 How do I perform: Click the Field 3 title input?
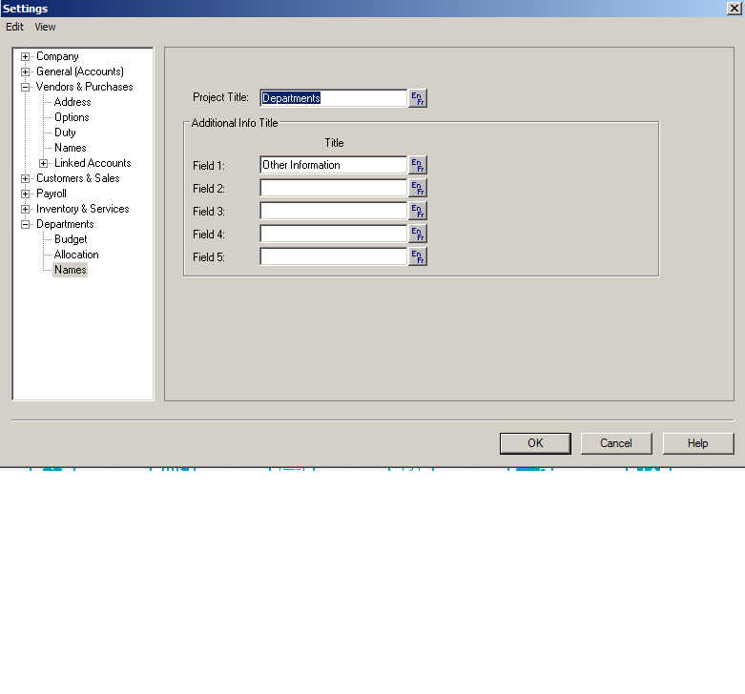[334, 211]
